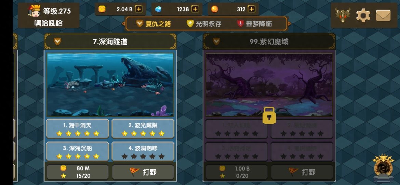Expand the shield chevron beside 7.深海隧道
Screen dimensions: 400x185
pos(57,41)
